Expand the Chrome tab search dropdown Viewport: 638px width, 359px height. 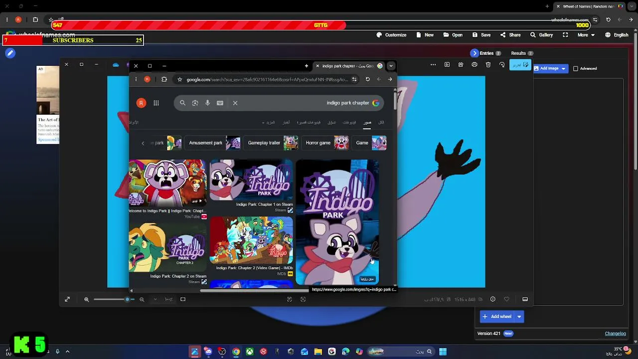[391, 66]
